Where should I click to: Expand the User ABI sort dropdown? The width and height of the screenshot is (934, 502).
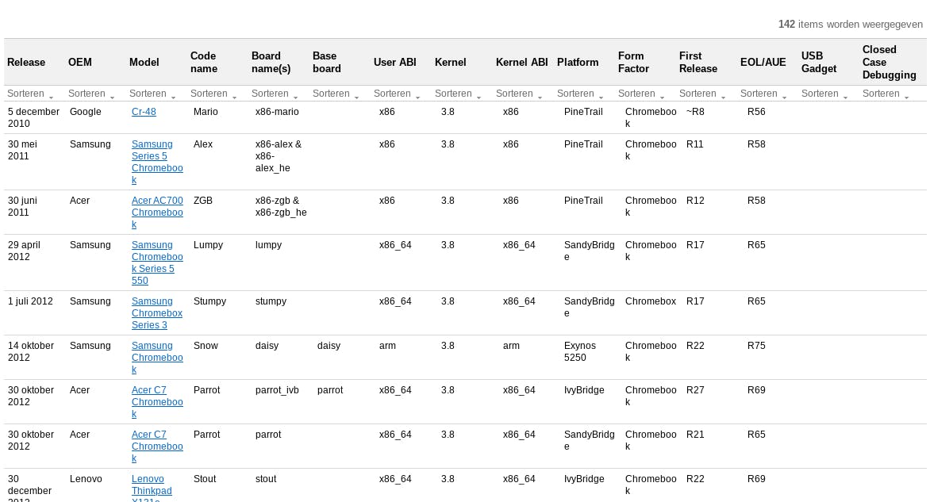(397, 94)
